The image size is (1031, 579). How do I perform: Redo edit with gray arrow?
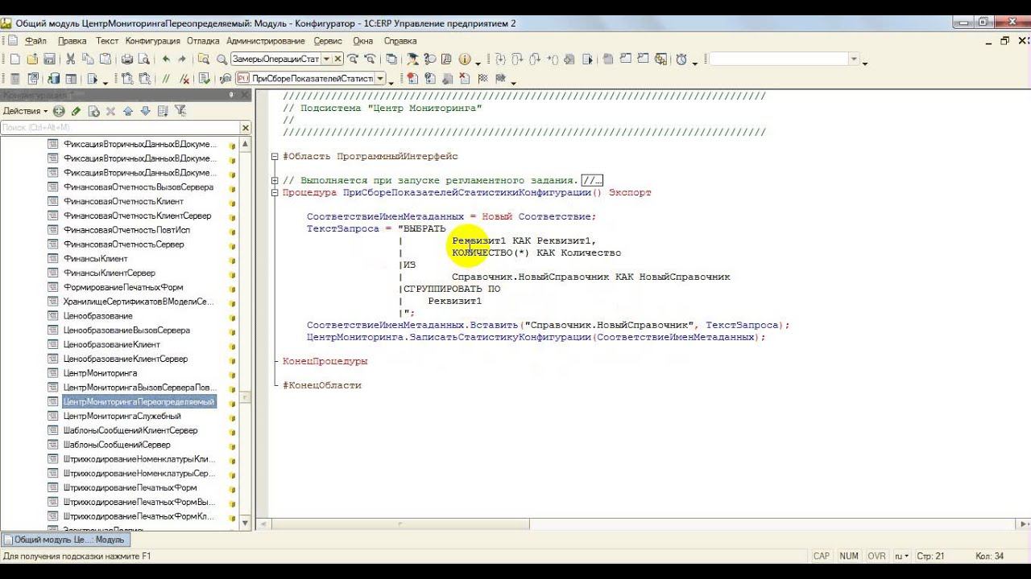[182, 60]
